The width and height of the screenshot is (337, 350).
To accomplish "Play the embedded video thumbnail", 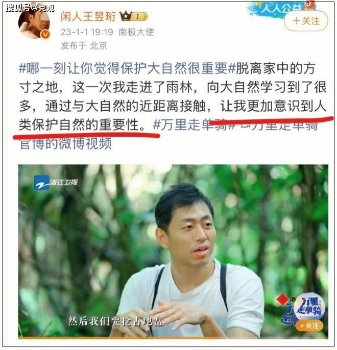I will [x=173, y=252].
